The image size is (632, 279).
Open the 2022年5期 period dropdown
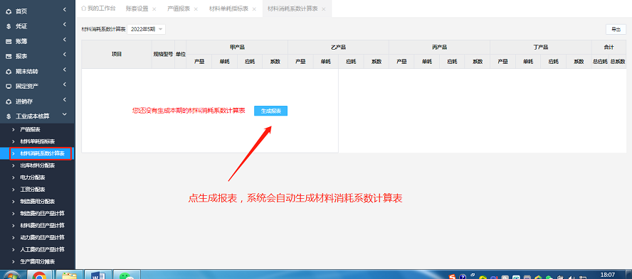coord(147,29)
